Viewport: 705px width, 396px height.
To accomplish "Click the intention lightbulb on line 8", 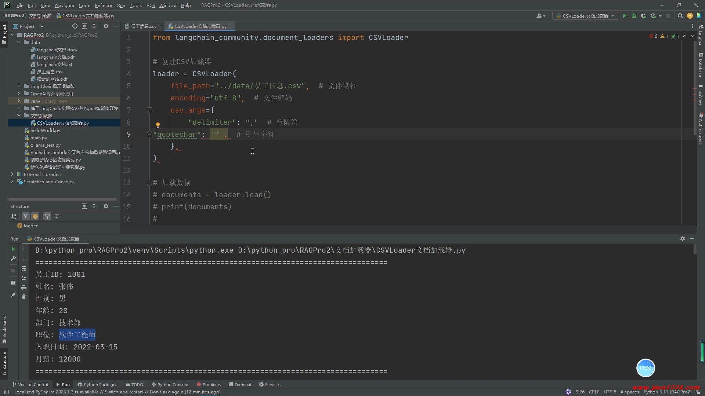I will (x=158, y=125).
